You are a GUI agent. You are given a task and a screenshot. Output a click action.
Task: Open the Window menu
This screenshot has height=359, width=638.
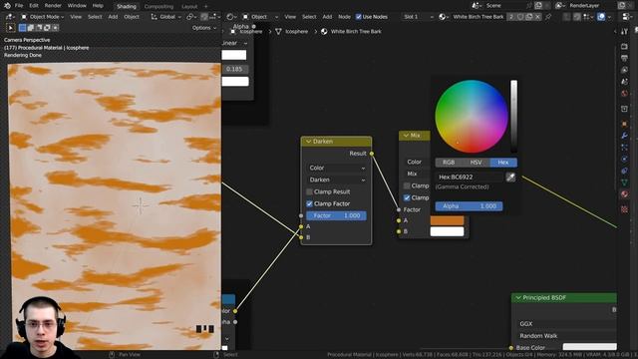(77, 6)
